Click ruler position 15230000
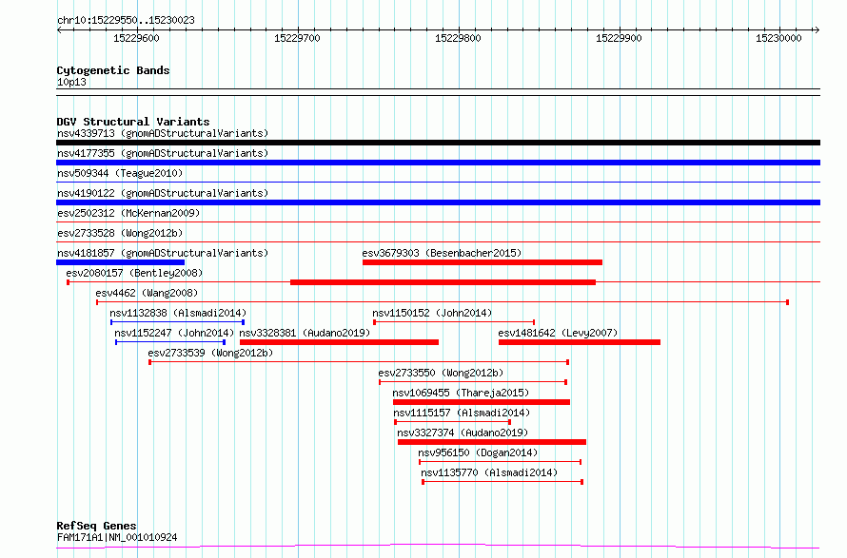The width and height of the screenshot is (847, 558). coord(778,38)
